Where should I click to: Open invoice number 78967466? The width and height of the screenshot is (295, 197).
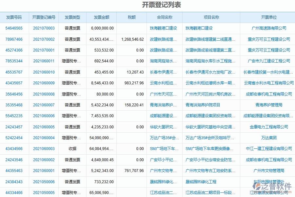14,39
